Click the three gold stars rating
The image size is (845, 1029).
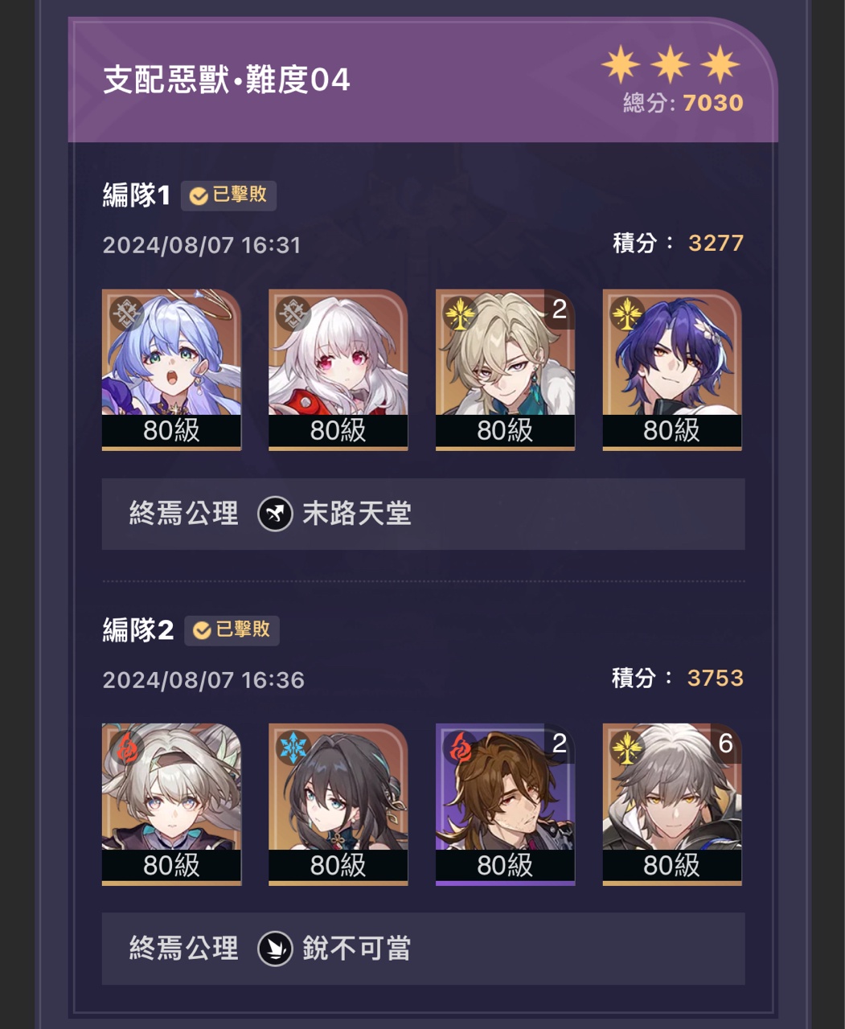671,64
